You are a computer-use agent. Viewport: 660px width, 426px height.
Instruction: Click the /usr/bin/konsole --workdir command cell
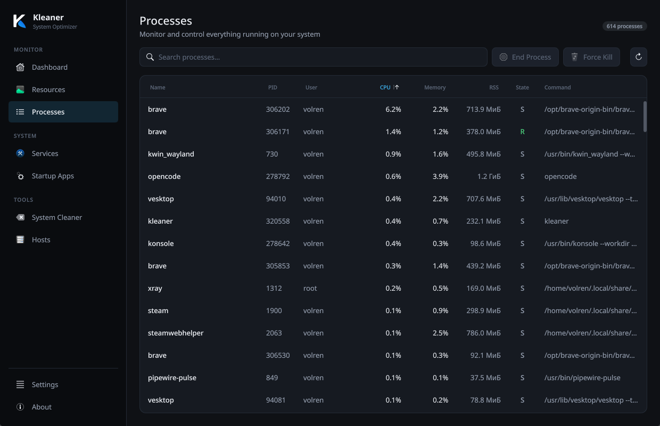pos(590,243)
